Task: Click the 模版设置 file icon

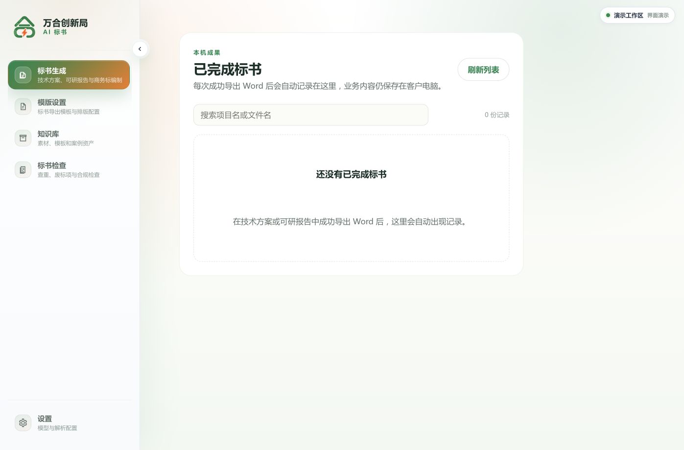Action: tap(23, 107)
